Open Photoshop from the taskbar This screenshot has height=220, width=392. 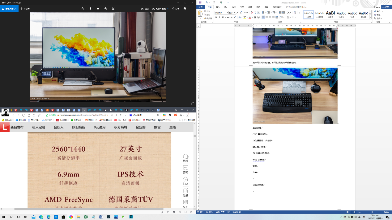tap(131, 217)
